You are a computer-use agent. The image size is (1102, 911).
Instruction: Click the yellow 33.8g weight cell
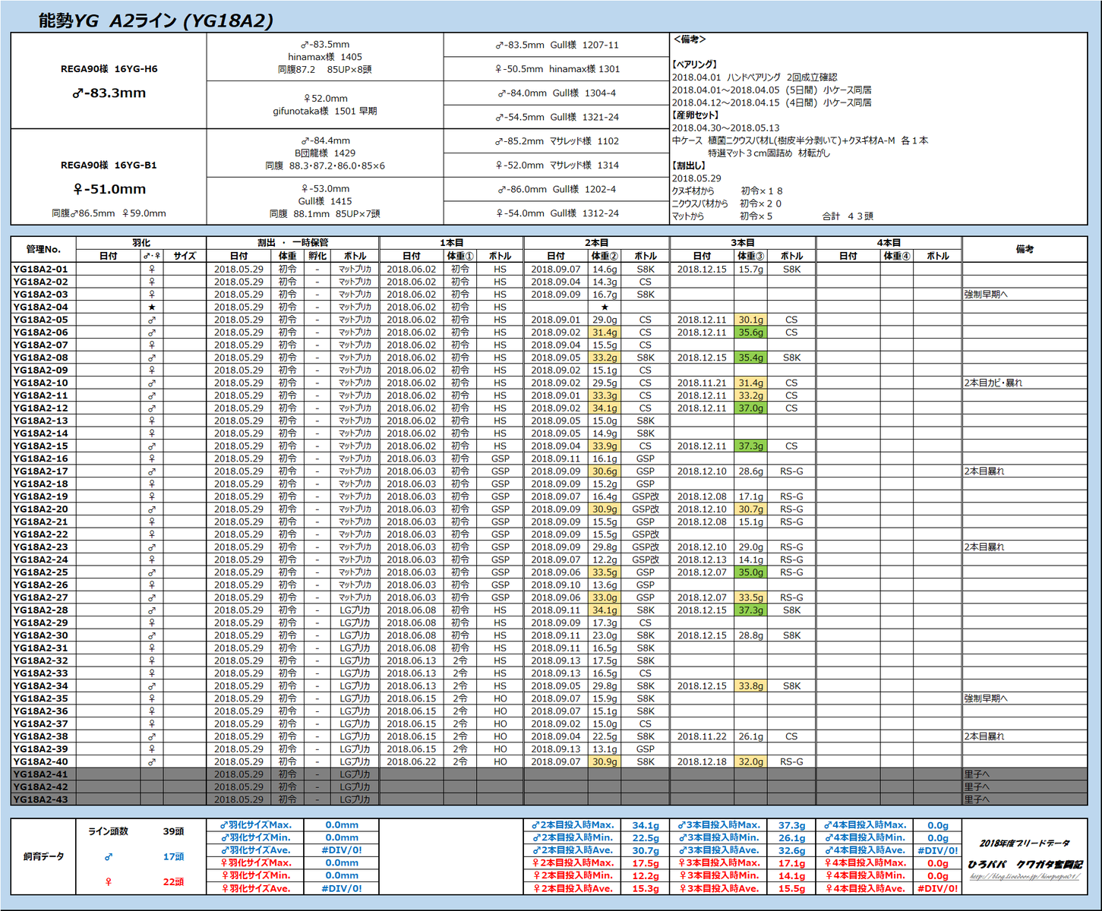click(x=751, y=686)
